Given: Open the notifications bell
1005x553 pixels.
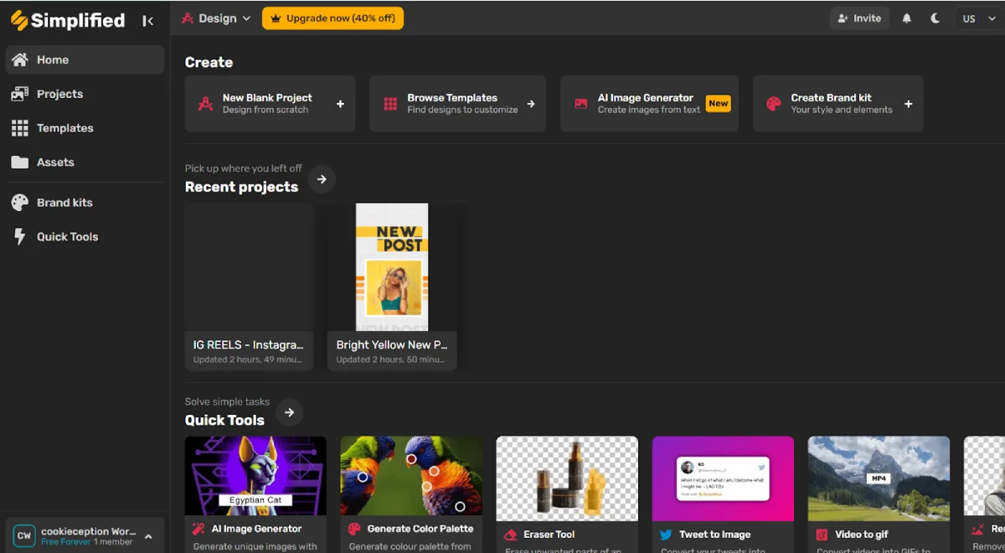Looking at the screenshot, I should click(906, 18).
